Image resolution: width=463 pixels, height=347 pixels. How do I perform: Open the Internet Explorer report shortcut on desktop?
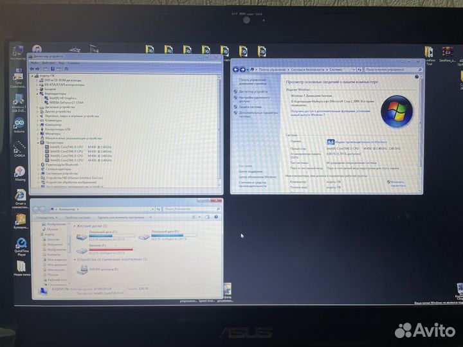click(x=21, y=199)
